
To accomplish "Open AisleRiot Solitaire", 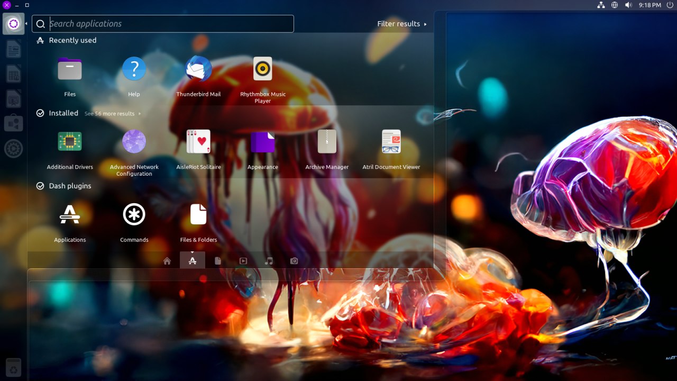I will [199, 142].
